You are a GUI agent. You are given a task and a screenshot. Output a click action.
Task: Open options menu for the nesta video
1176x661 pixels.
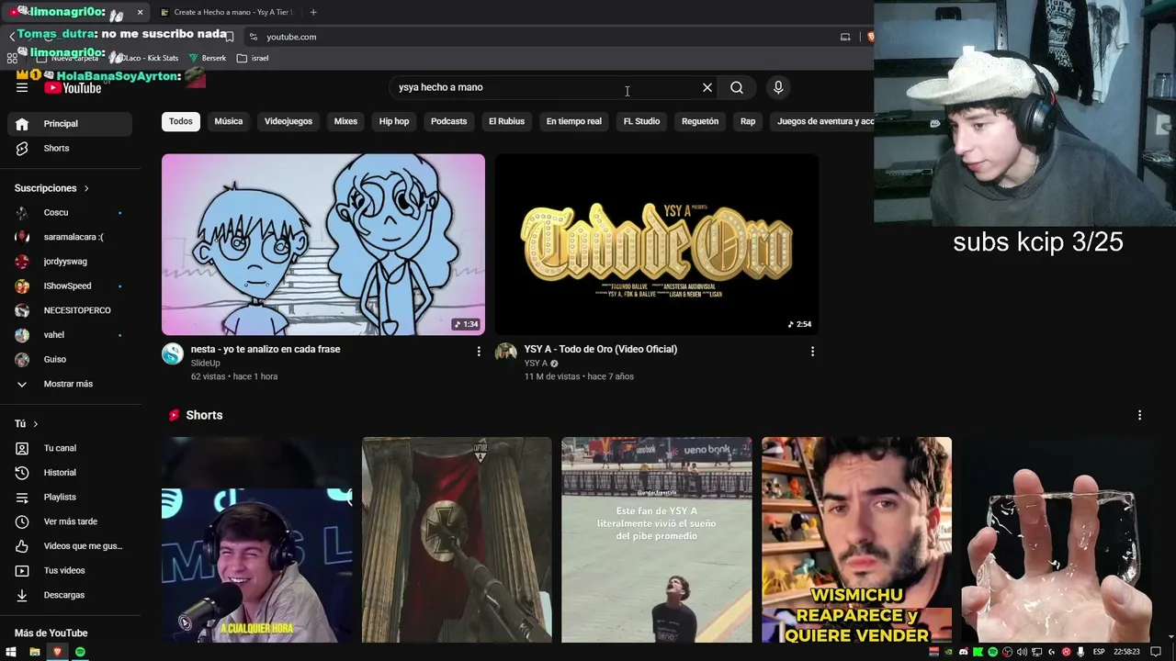(x=479, y=351)
